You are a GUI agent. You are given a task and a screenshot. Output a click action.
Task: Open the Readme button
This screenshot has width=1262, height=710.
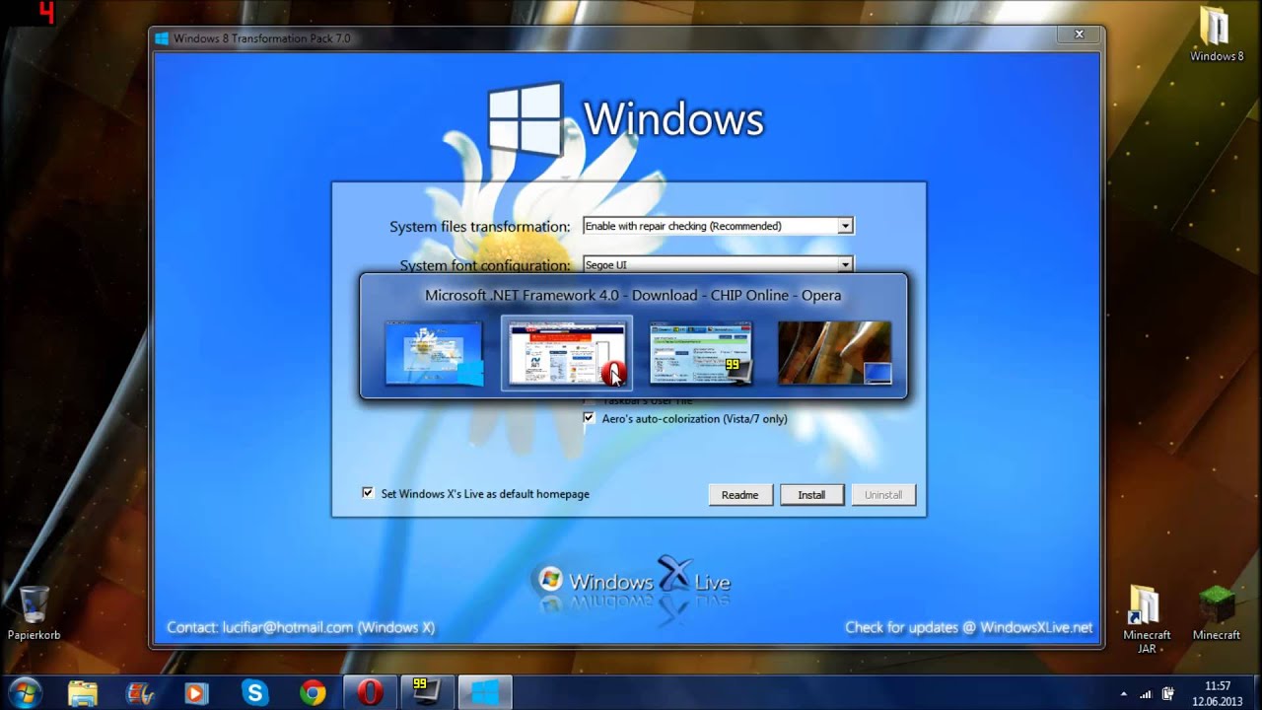[x=739, y=495]
